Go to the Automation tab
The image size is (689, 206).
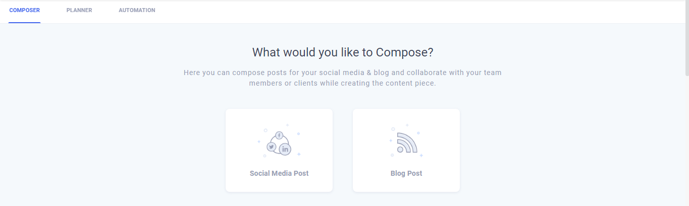pos(137,10)
